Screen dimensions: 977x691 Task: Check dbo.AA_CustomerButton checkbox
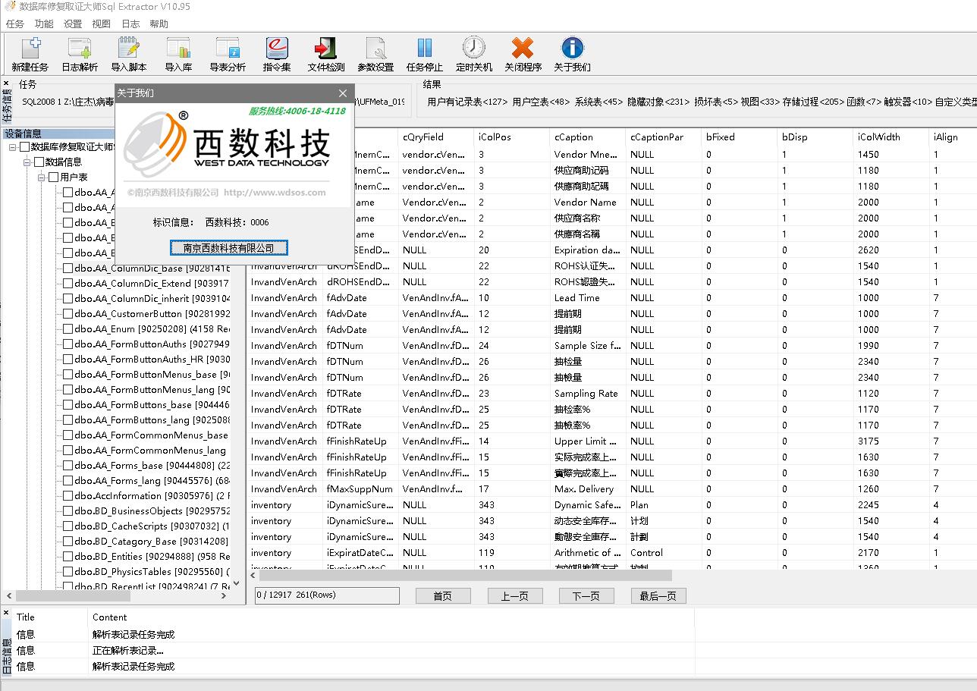click(x=68, y=313)
